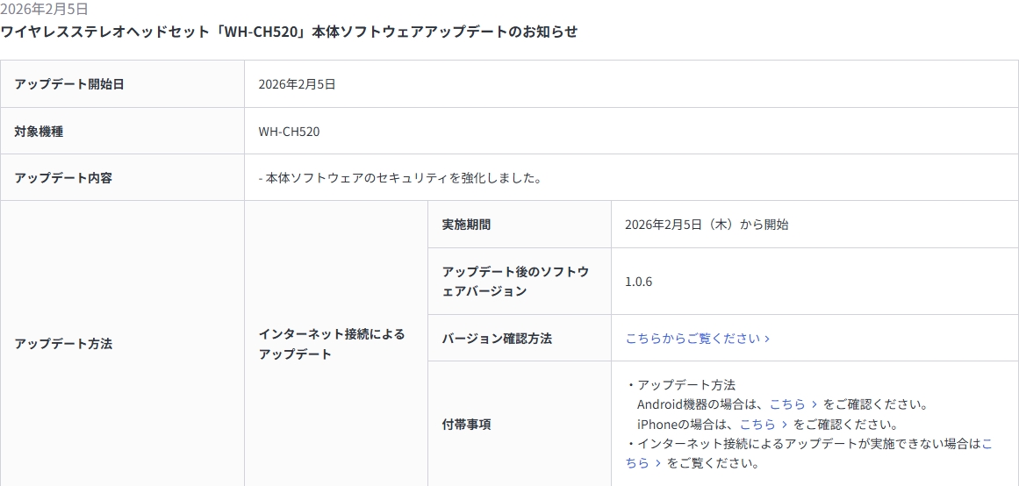Image resolution: width=1019 pixels, height=486 pixels.
Task: Click the version number 1.0.6
Action: pos(638,282)
